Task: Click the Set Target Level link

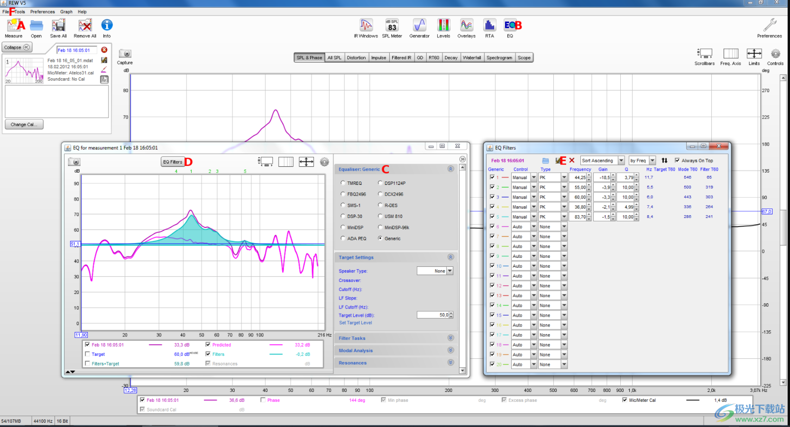Action: pos(355,323)
